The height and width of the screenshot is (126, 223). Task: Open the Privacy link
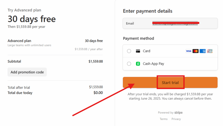tap(176, 119)
